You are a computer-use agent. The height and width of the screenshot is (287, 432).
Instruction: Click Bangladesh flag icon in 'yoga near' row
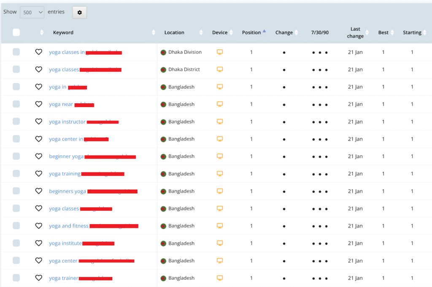pos(163,104)
